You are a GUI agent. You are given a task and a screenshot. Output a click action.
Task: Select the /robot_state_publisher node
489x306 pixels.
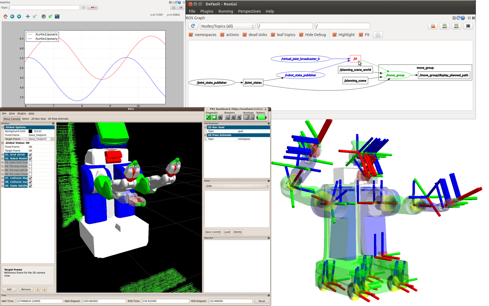pyautogui.click(x=301, y=75)
